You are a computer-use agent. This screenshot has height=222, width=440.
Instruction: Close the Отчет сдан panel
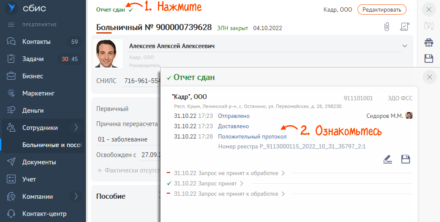(x=429, y=77)
